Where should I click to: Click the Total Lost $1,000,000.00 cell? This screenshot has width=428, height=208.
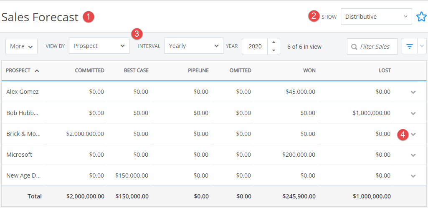point(372,196)
